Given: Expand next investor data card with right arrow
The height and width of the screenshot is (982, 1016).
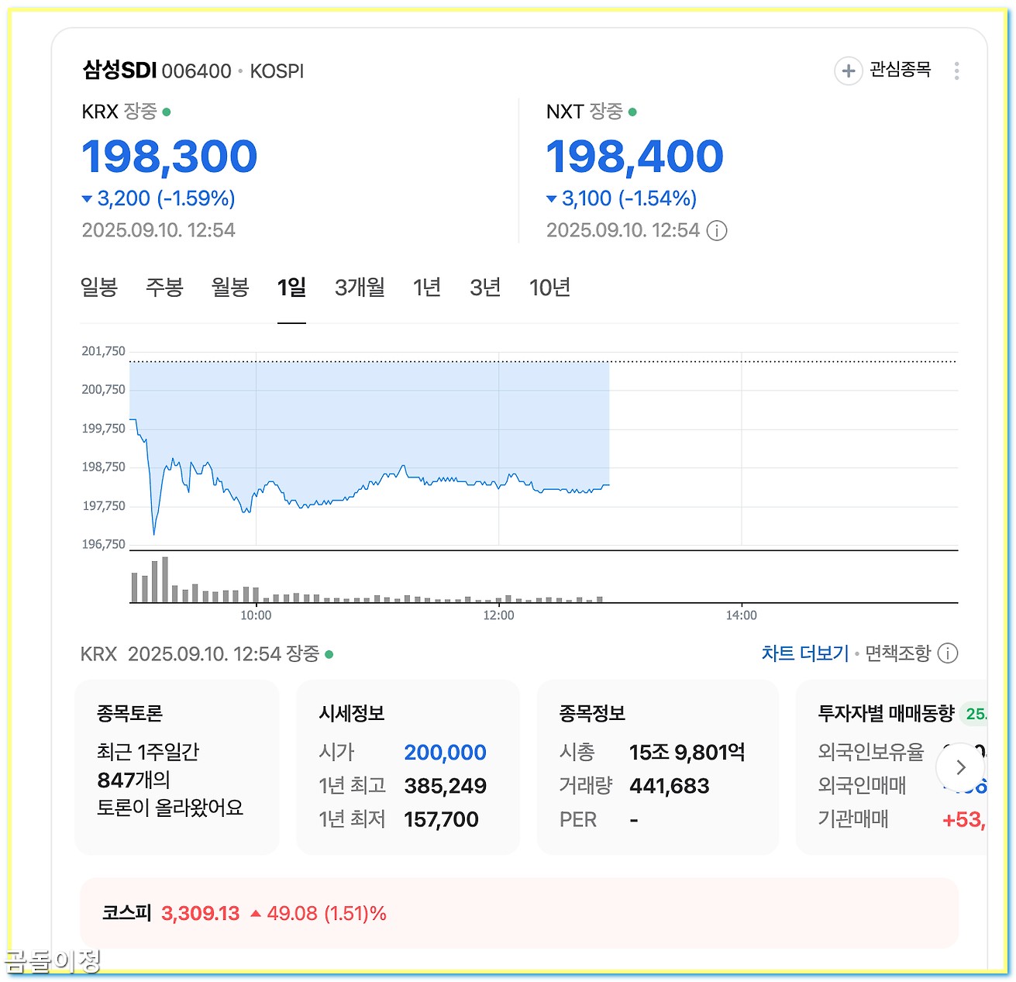Looking at the screenshot, I should tap(961, 768).
